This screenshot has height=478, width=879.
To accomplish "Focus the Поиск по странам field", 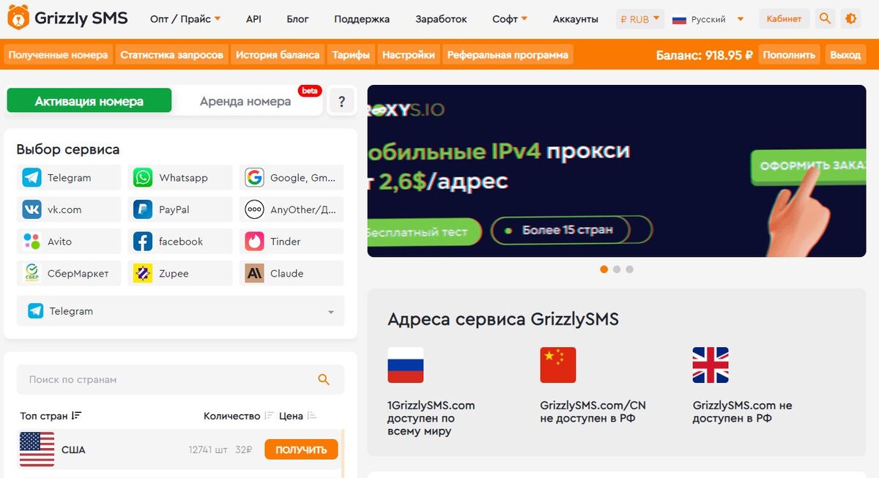I will (x=180, y=379).
